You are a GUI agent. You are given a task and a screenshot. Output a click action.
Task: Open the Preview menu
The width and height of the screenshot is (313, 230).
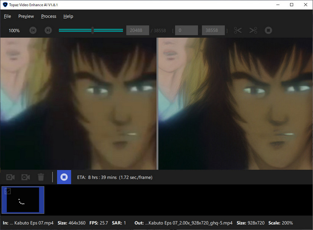click(26, 16)
